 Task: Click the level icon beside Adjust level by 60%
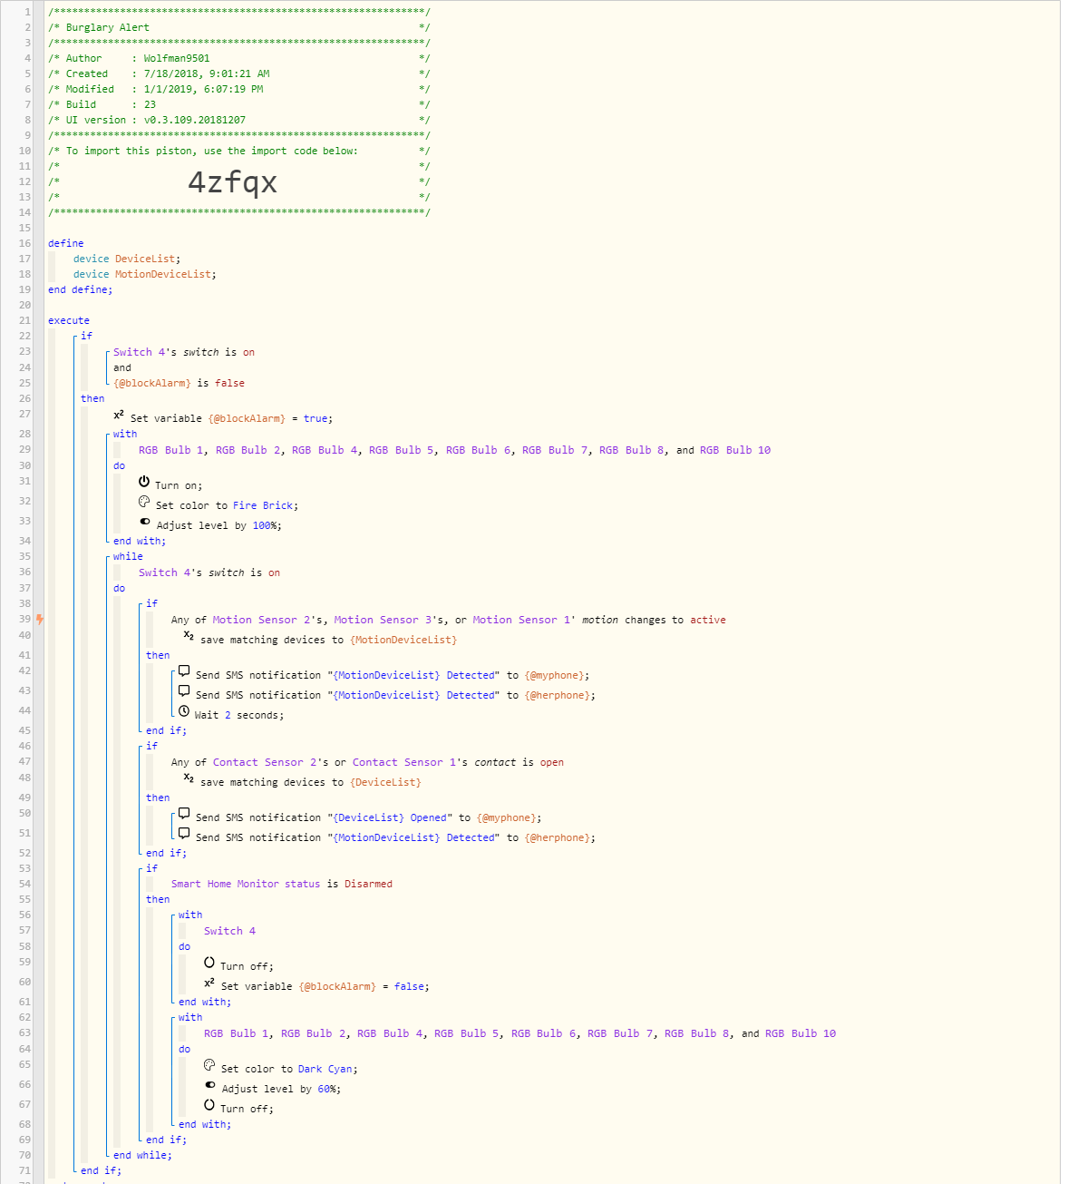pyautogui.click(x=210, y=1085)
